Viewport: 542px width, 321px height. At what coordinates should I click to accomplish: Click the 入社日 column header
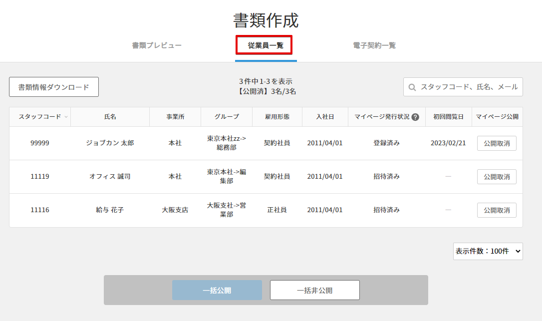coord(325,117)
